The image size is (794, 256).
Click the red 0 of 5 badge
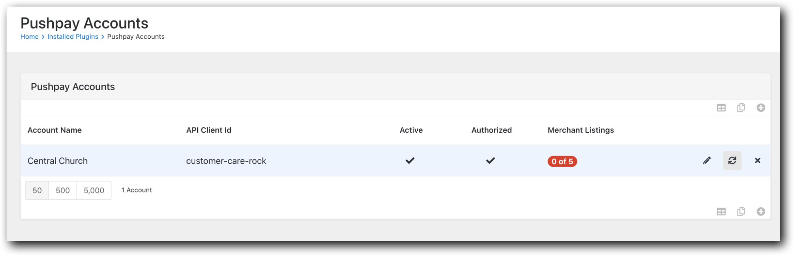tap(562, 162)
